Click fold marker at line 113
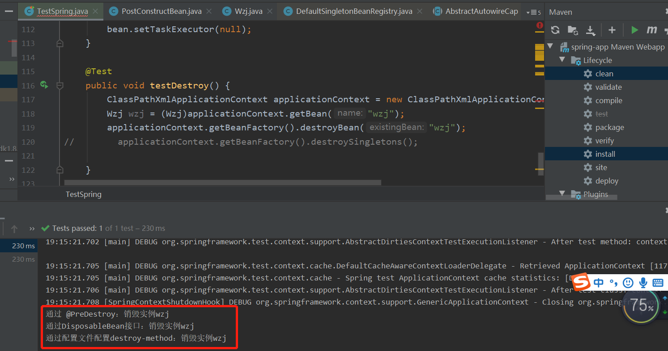The width and height of the screenshot is (668, 351). [x=60, y=43]
